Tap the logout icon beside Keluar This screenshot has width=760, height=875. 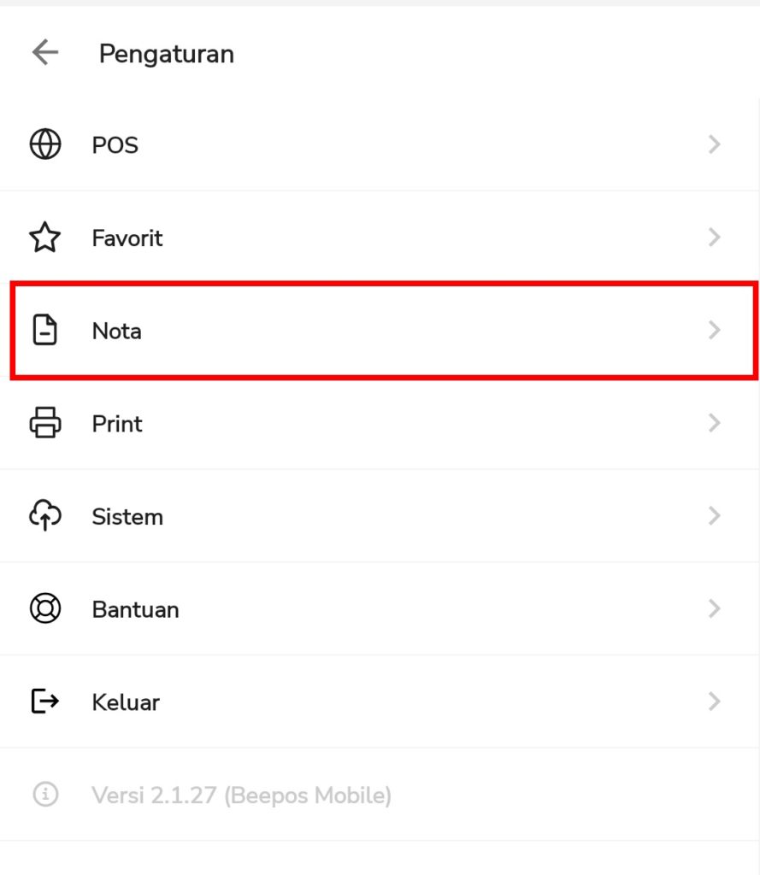tap(43, 702)
